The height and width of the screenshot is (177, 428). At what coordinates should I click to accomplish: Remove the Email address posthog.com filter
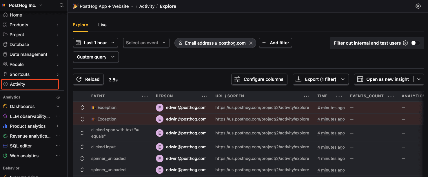pos(251,43)
